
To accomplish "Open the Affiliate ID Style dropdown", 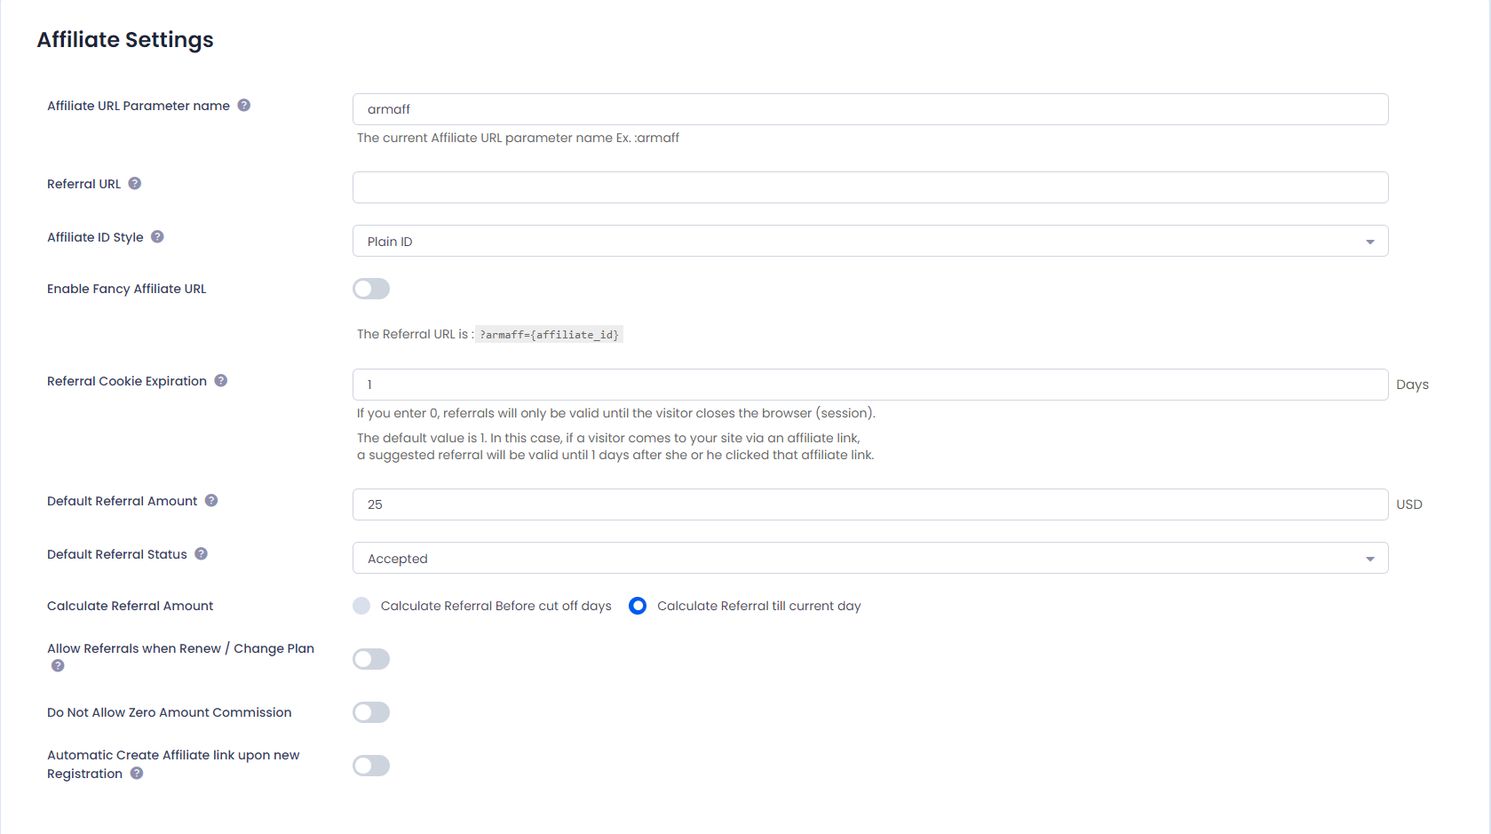I will (x=870, y=241).
